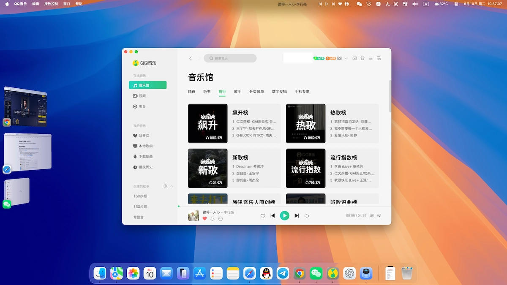The height and width of the screenshot is (285, 507).
Task: Switch to the 听书 tab
Action: coord(207,92)
